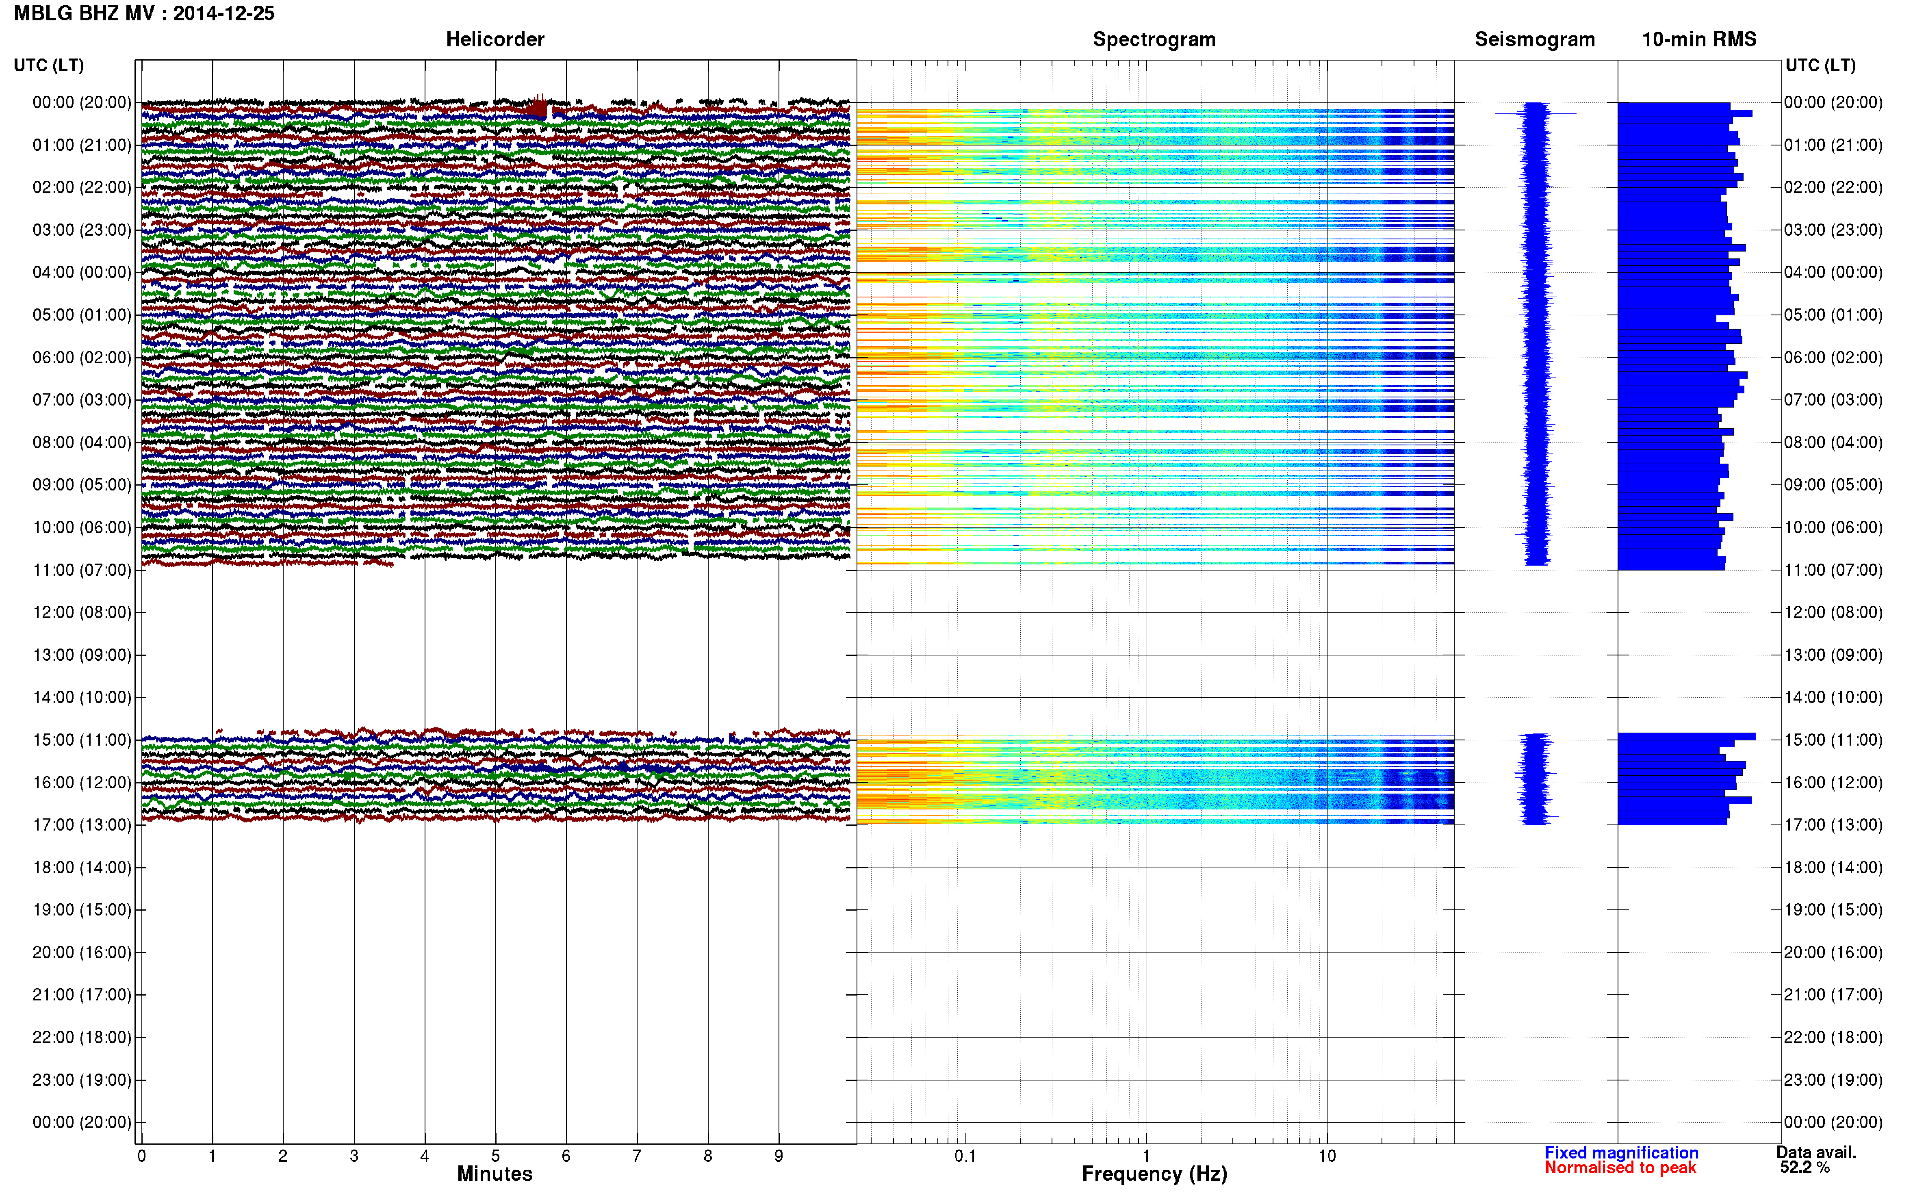
Task: Select the 'Helicorder' panel heading
Action: coord(495,39)
